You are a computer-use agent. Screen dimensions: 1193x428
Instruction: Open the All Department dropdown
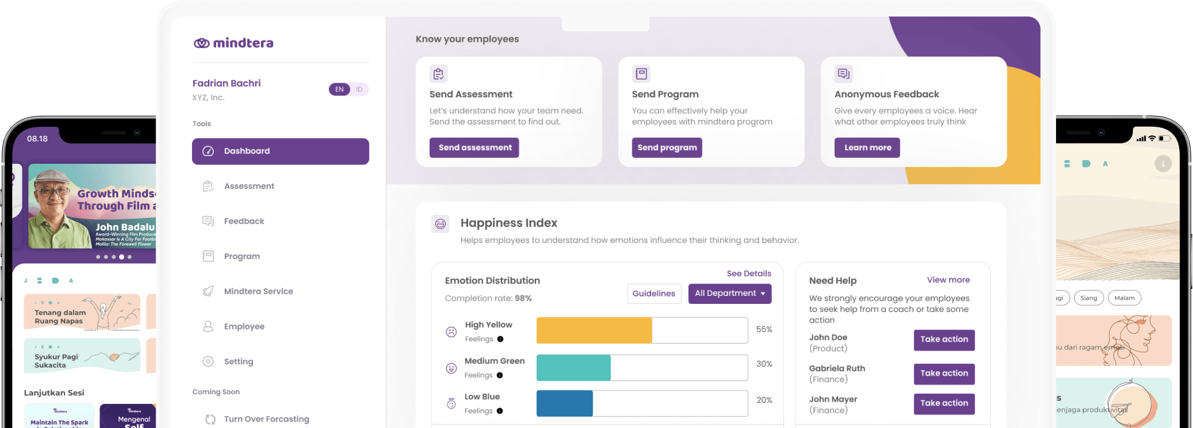tap(730, 294)
